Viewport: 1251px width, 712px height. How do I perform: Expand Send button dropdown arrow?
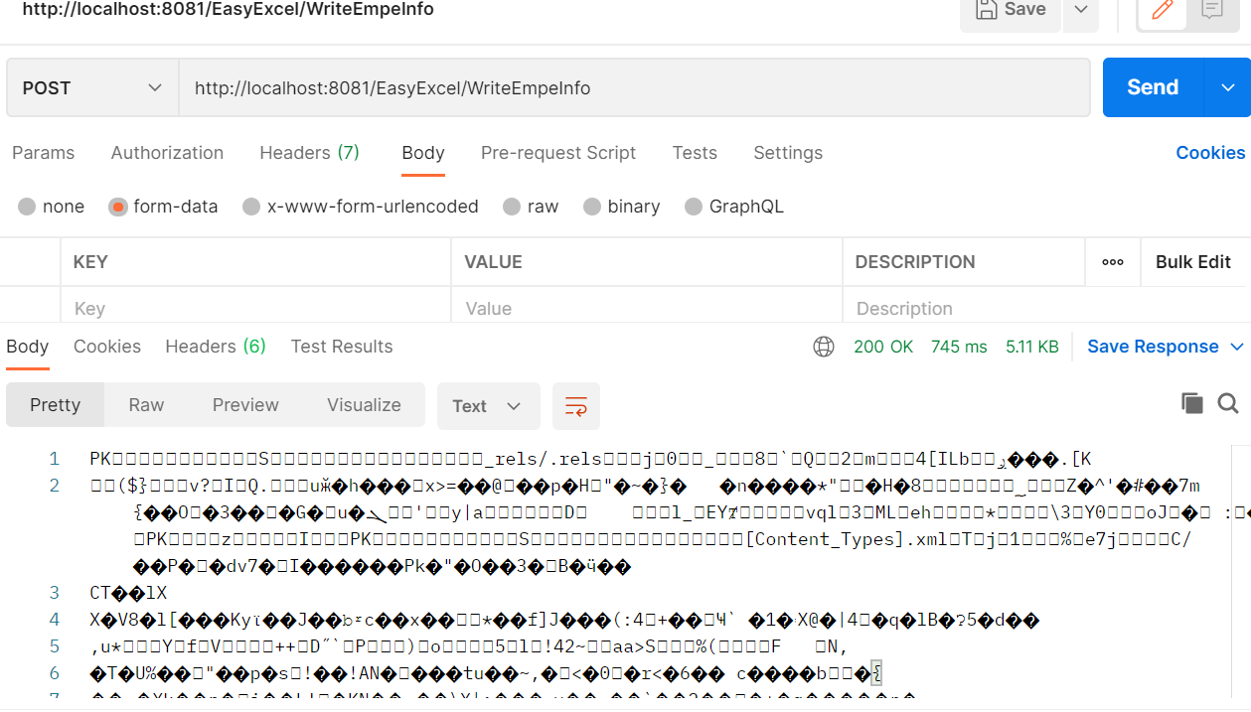pyautogui.click(x=1227, y=87)
